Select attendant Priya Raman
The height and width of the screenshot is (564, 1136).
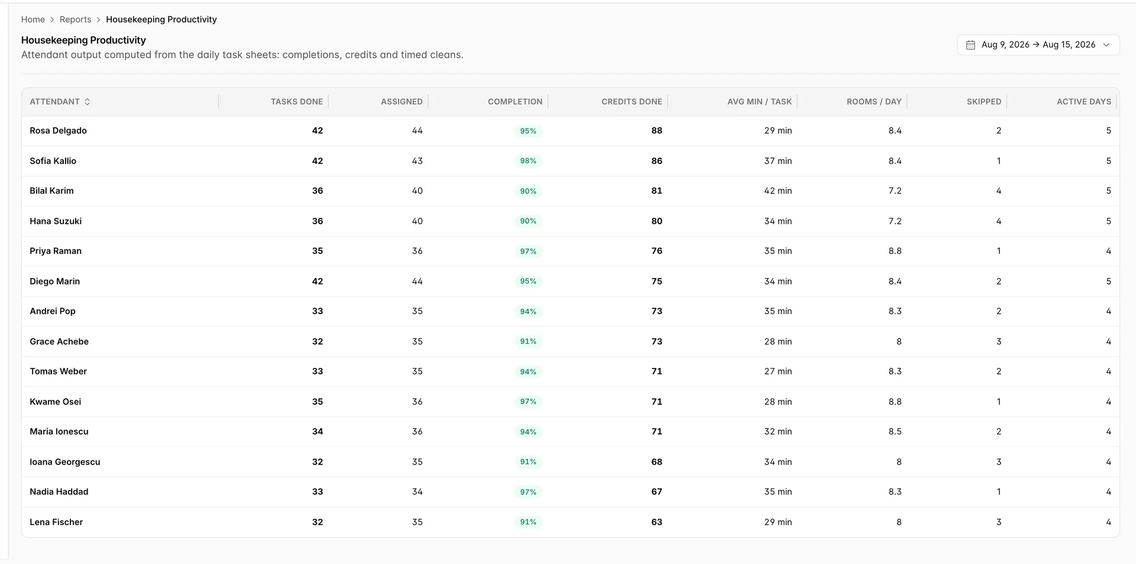point(56,251)
